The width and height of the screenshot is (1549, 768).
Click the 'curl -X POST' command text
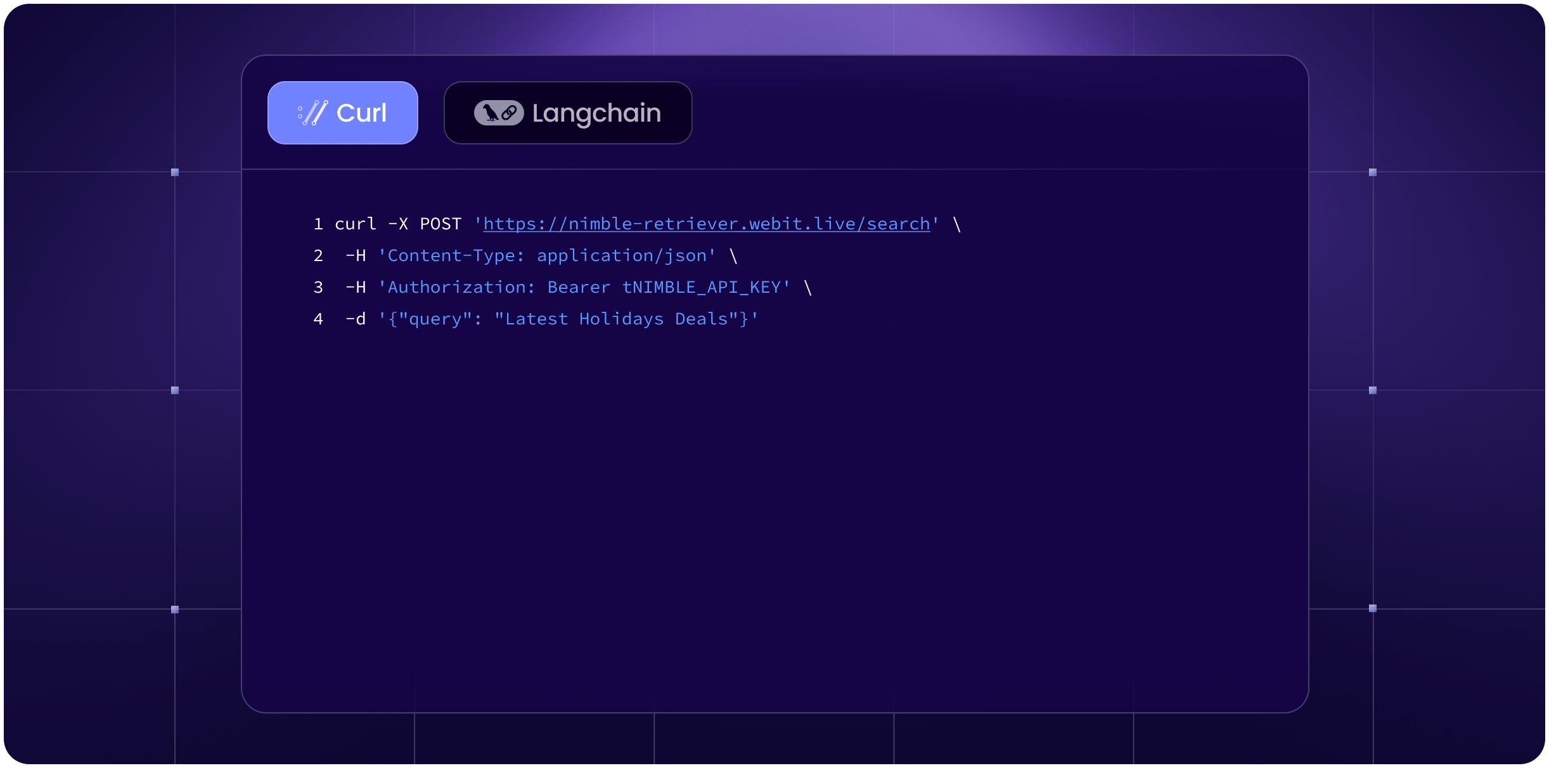[397, 224]
